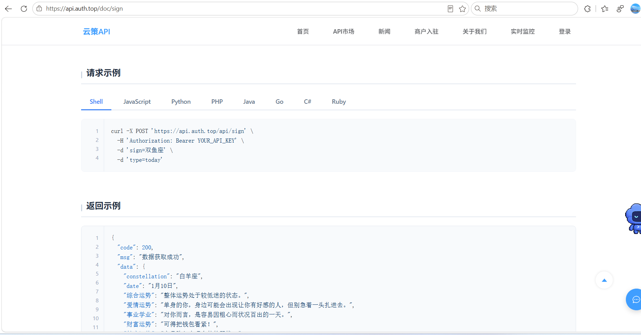Open the API市场 navigation item
641x335 pixels.
pos(343,32)
